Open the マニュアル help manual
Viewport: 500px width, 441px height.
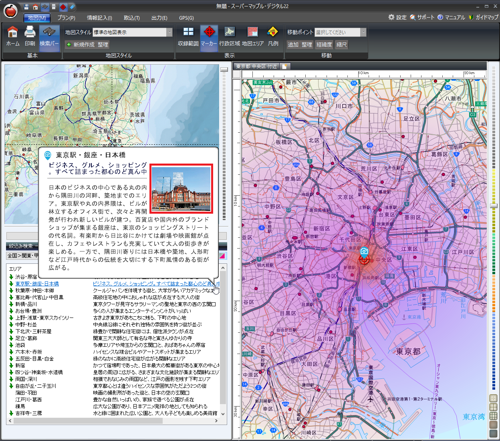point(451,17)
